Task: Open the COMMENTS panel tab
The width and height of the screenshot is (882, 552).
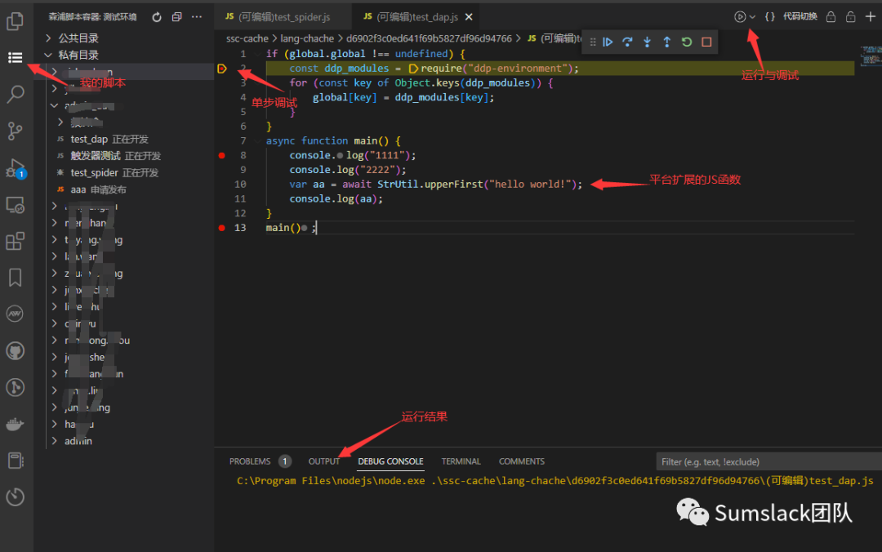Action: click(521, 461)
